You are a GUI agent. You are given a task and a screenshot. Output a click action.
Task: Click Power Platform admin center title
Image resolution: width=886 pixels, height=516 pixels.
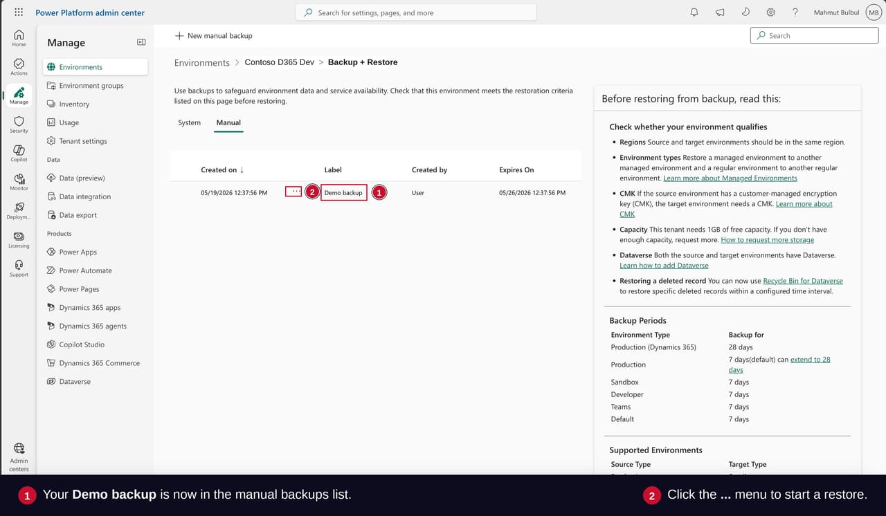coord(90,12)
